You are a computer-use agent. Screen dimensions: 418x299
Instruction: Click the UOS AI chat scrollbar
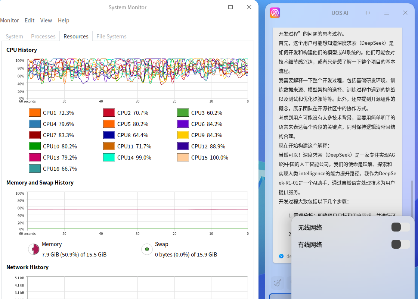click(412, 198)
